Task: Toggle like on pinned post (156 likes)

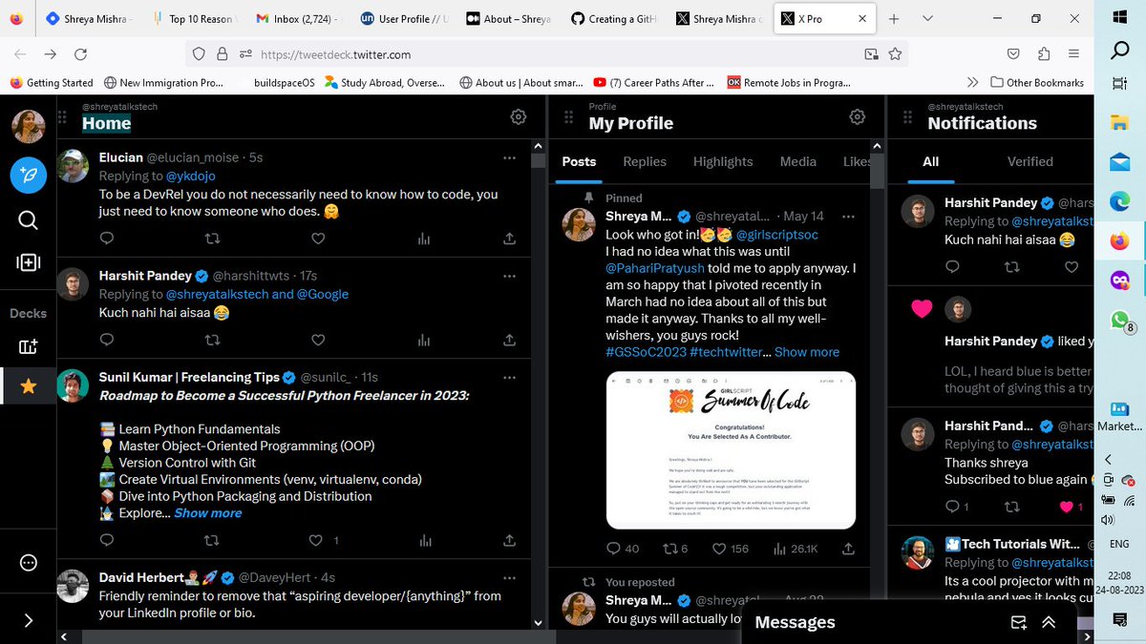Action: click(732, 549)
